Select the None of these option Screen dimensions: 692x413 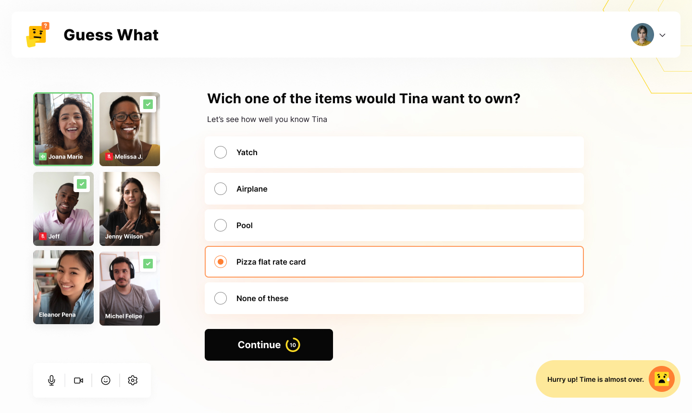[x=221, y=298]
